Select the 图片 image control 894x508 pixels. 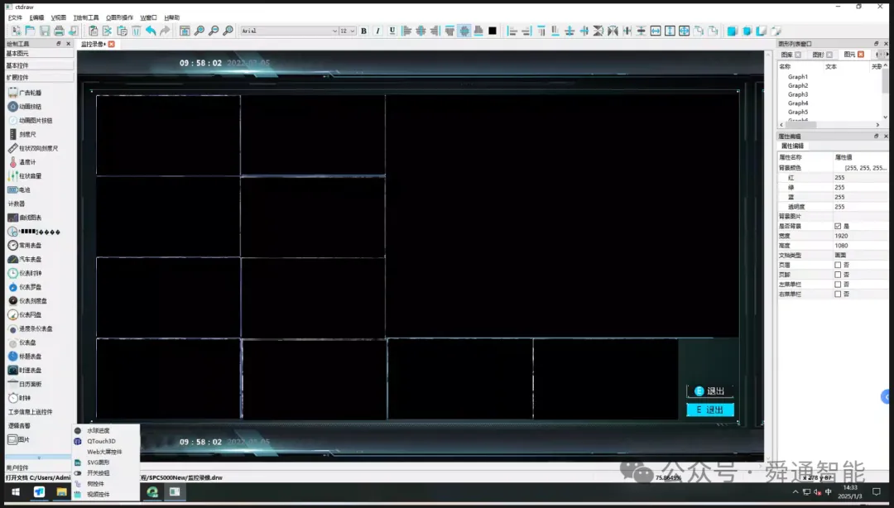point(18,439)
